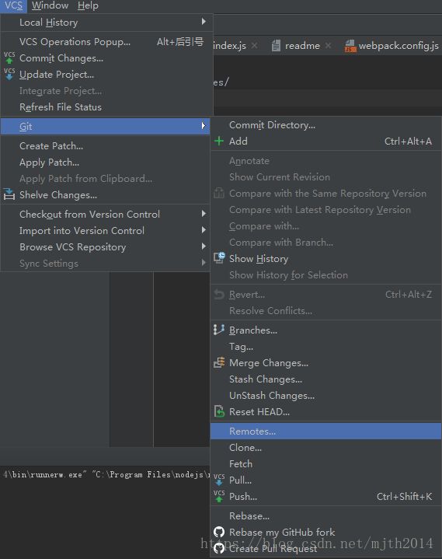Open the Help menu

pyautogui.click(x=88, y=5)
